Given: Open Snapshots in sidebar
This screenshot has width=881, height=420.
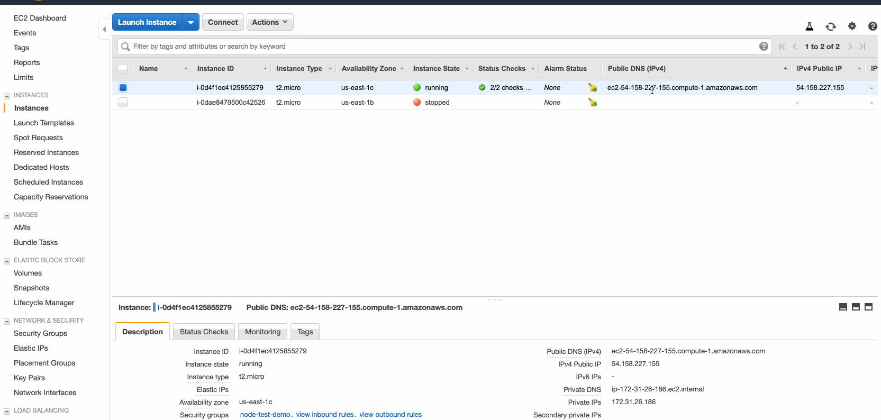Looking at the screenshot, I should tap(31, 288).
